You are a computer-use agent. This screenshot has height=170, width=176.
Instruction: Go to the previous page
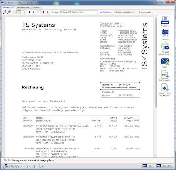pos(34,12)
